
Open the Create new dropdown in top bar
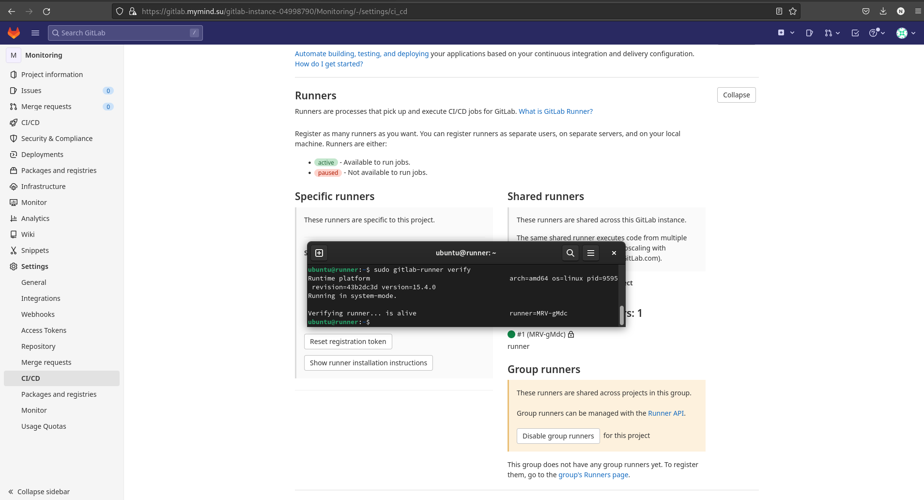pos(786,32)
